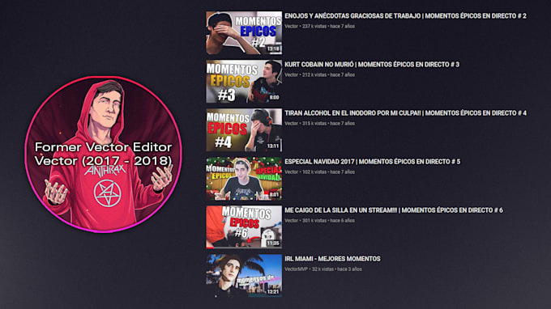The width and height of the screenshot is (551, 309).
Task: Click 'Vector • 102 k vistas' info line
Action: point(319,171)
